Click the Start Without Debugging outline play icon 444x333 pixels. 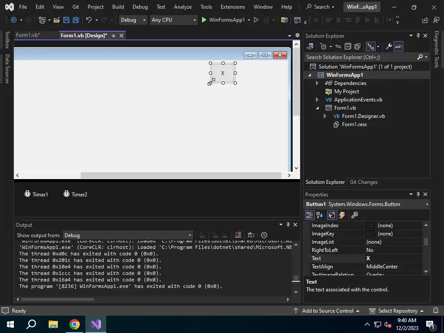(x=256, y=20)
